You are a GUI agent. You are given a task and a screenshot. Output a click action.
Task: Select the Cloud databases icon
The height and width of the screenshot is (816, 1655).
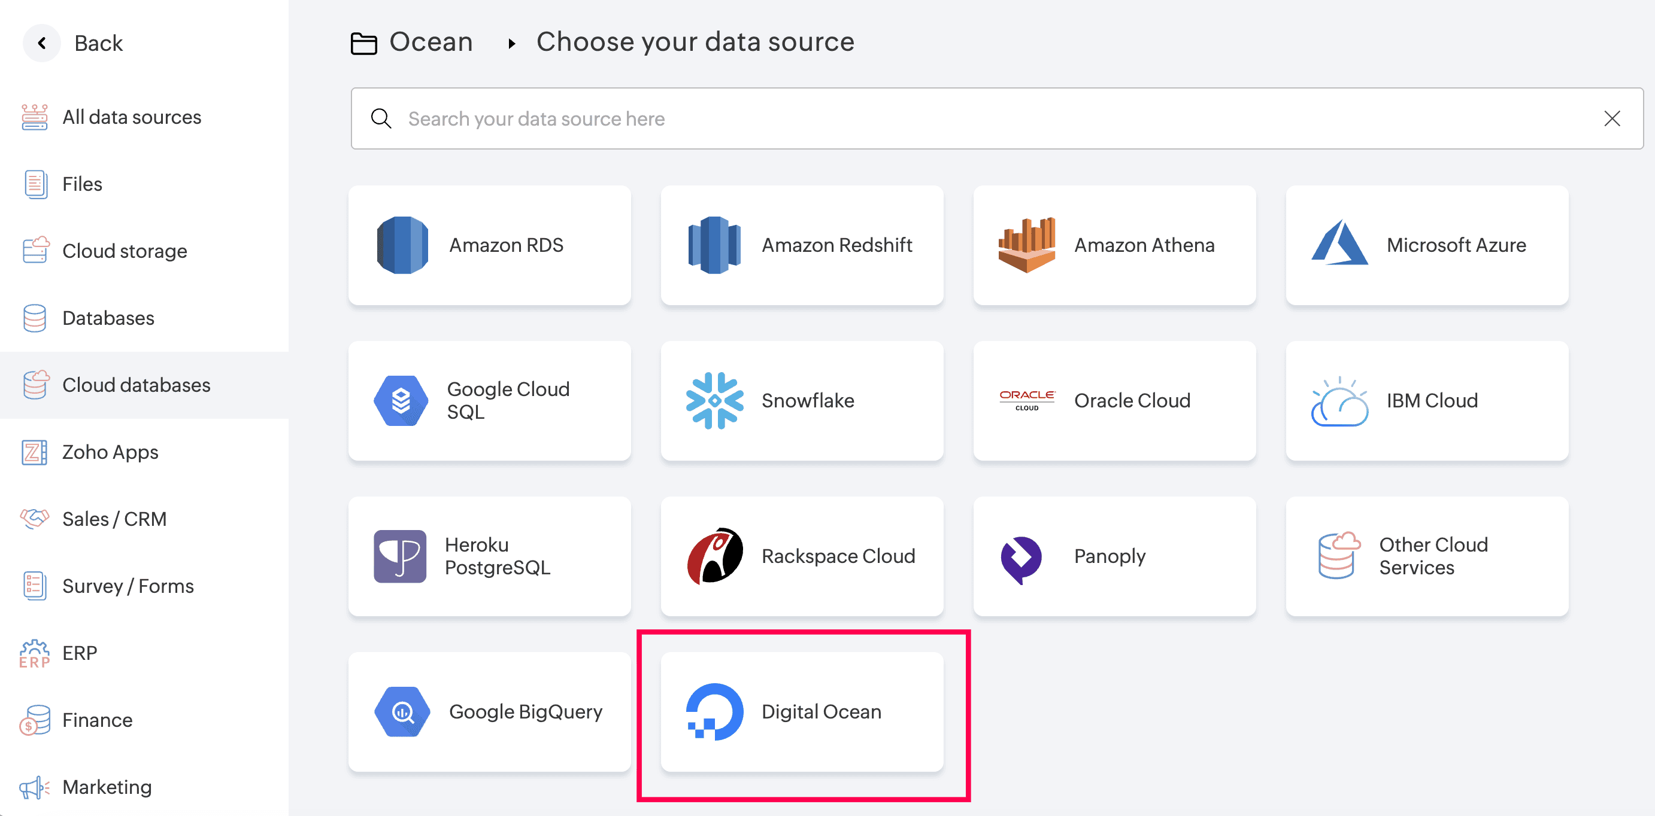(36, 385)
